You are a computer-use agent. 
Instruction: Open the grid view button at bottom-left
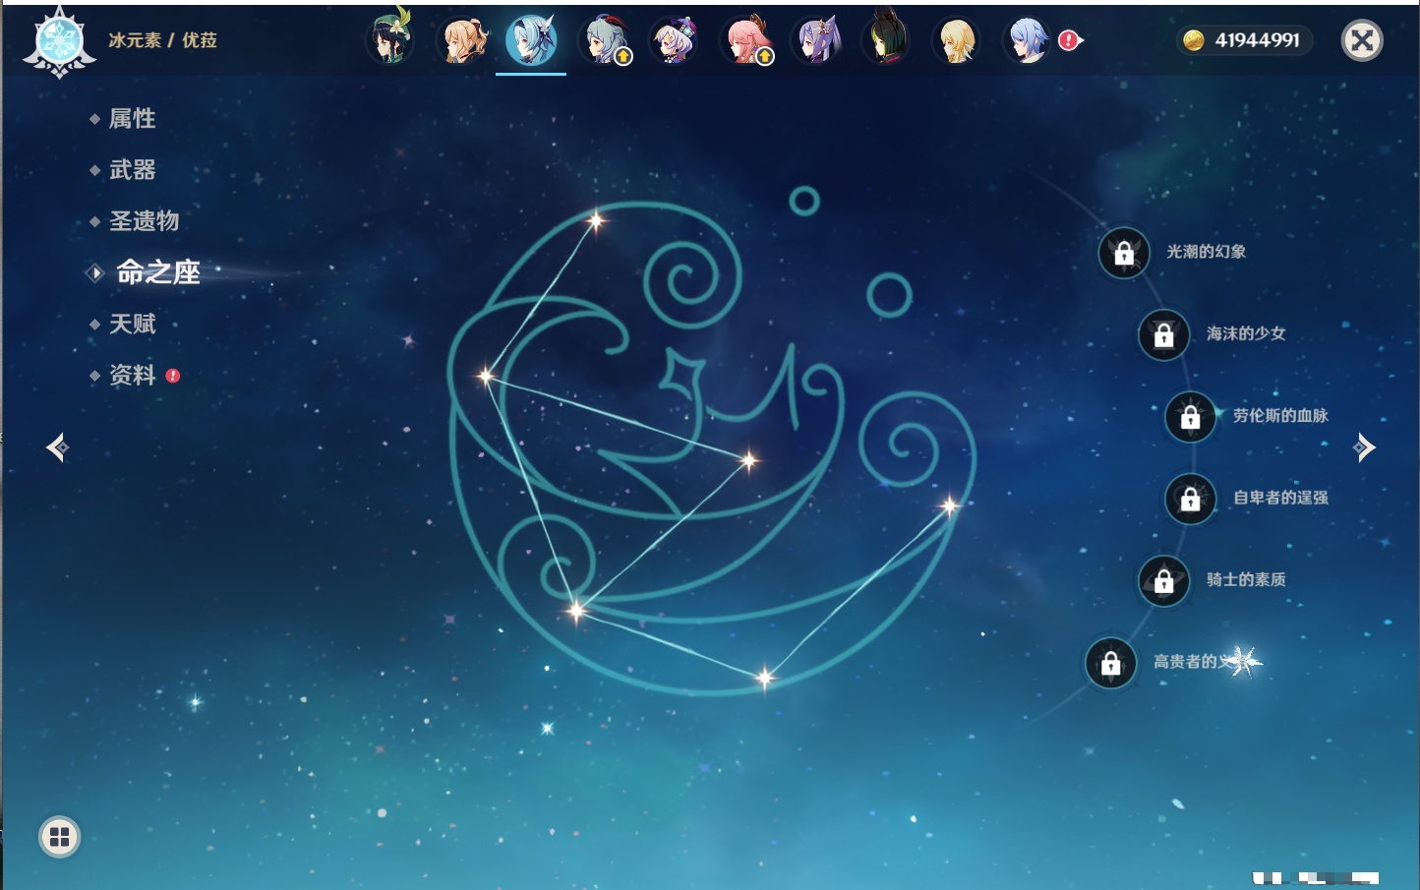click(59, 837)
